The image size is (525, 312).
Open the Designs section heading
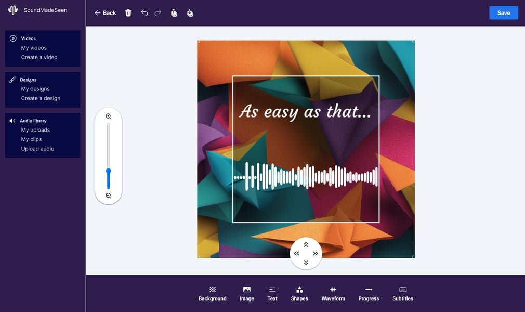pos(28,80)
